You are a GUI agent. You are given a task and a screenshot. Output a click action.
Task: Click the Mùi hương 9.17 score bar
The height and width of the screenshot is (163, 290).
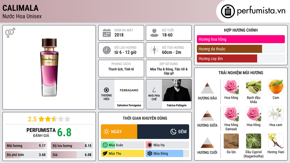26,146
